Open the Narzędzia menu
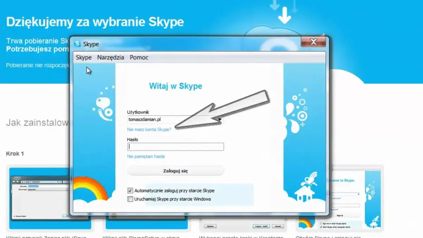The width and height of the screenshot is (423, 238). [x=111, y=57]
